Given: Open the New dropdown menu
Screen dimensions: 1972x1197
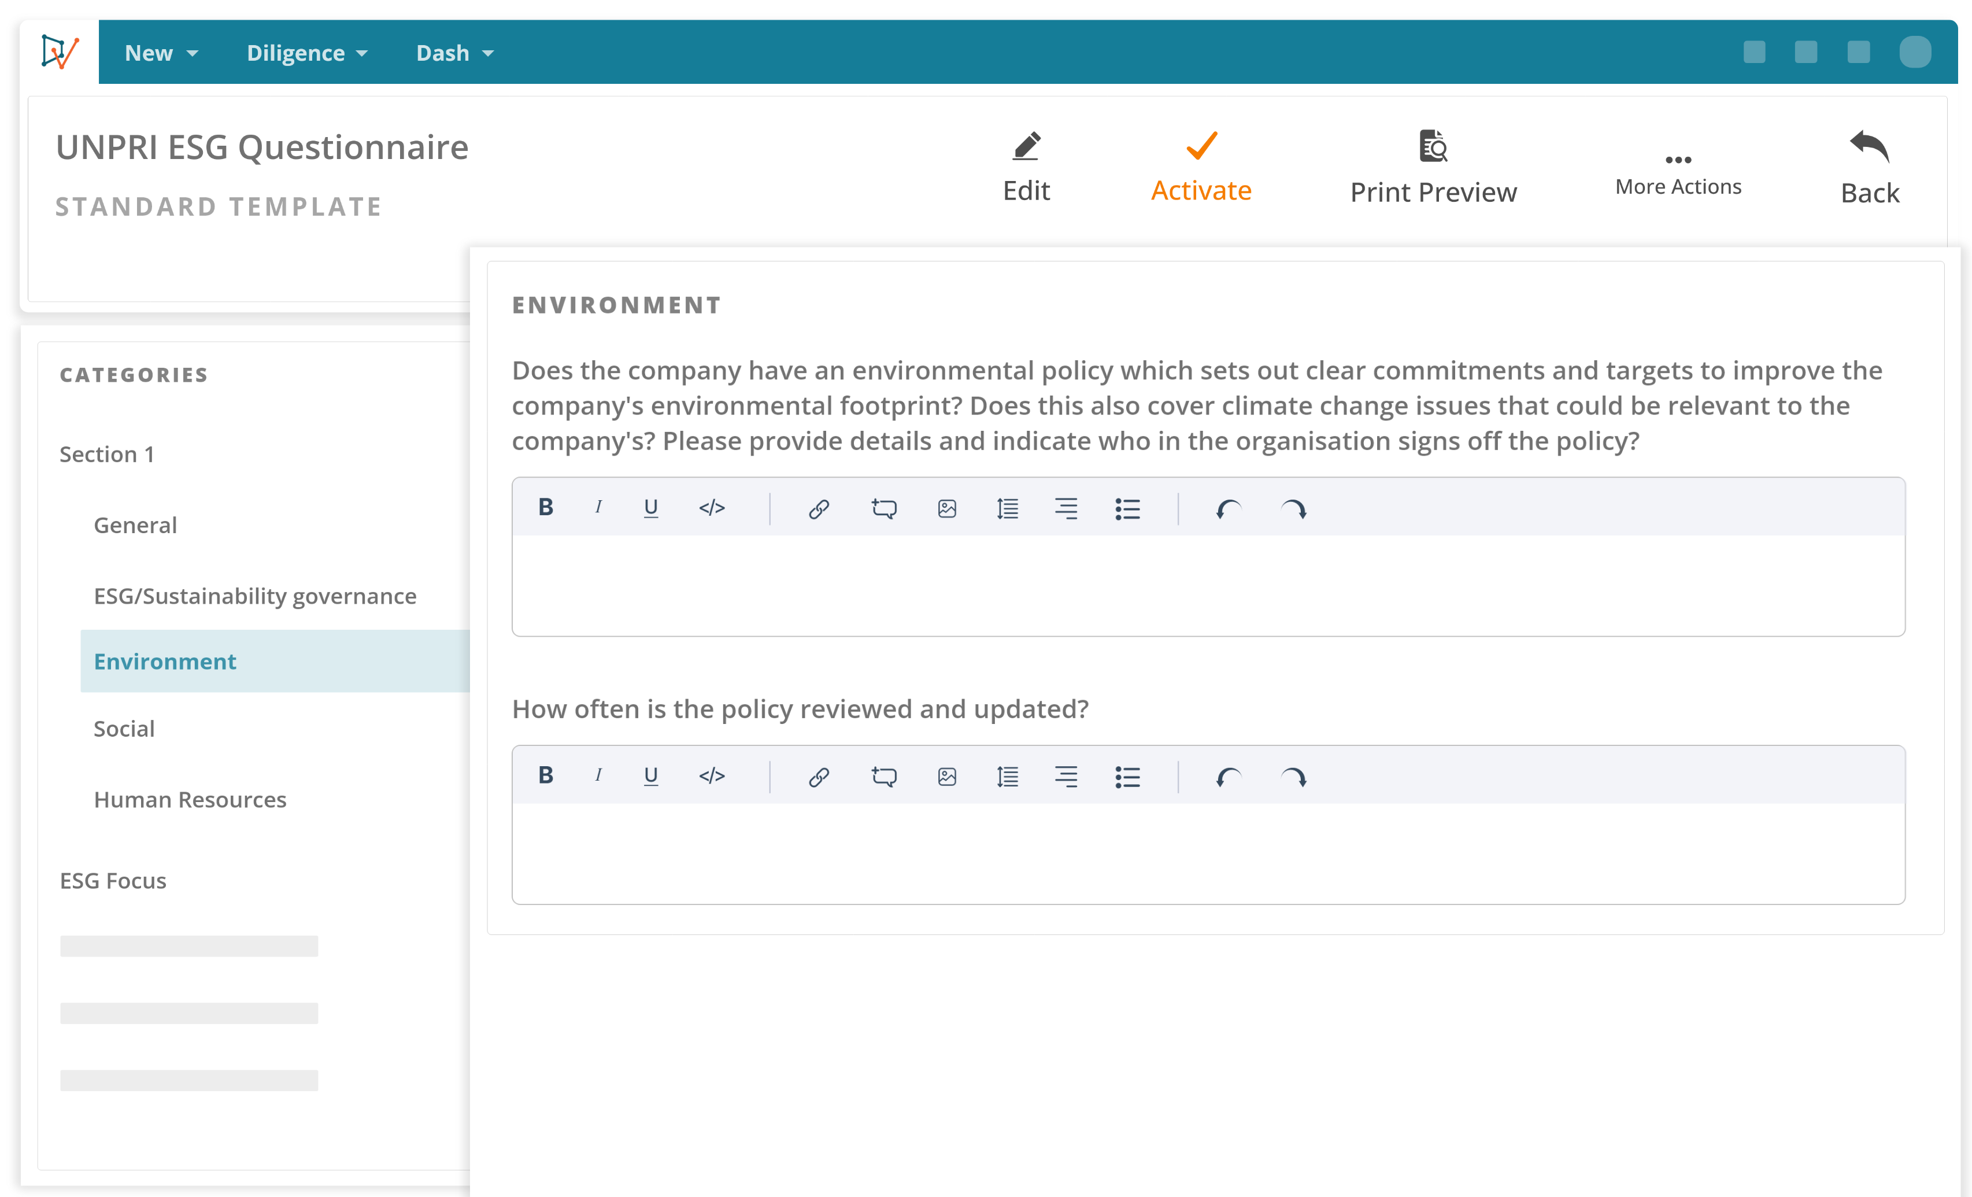Looking at the screenshot, I should pyautogui.click(x=161, y=53).
